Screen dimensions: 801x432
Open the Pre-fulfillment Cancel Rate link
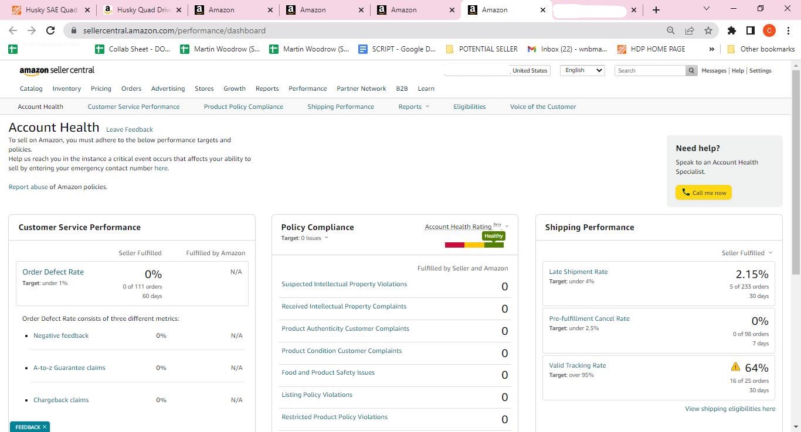[589, 318]
